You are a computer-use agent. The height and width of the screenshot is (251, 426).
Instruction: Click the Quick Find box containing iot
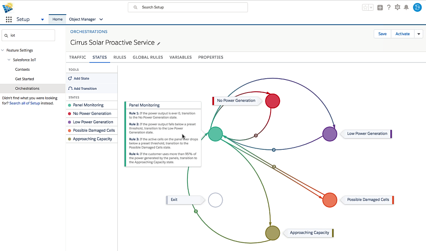28,35
